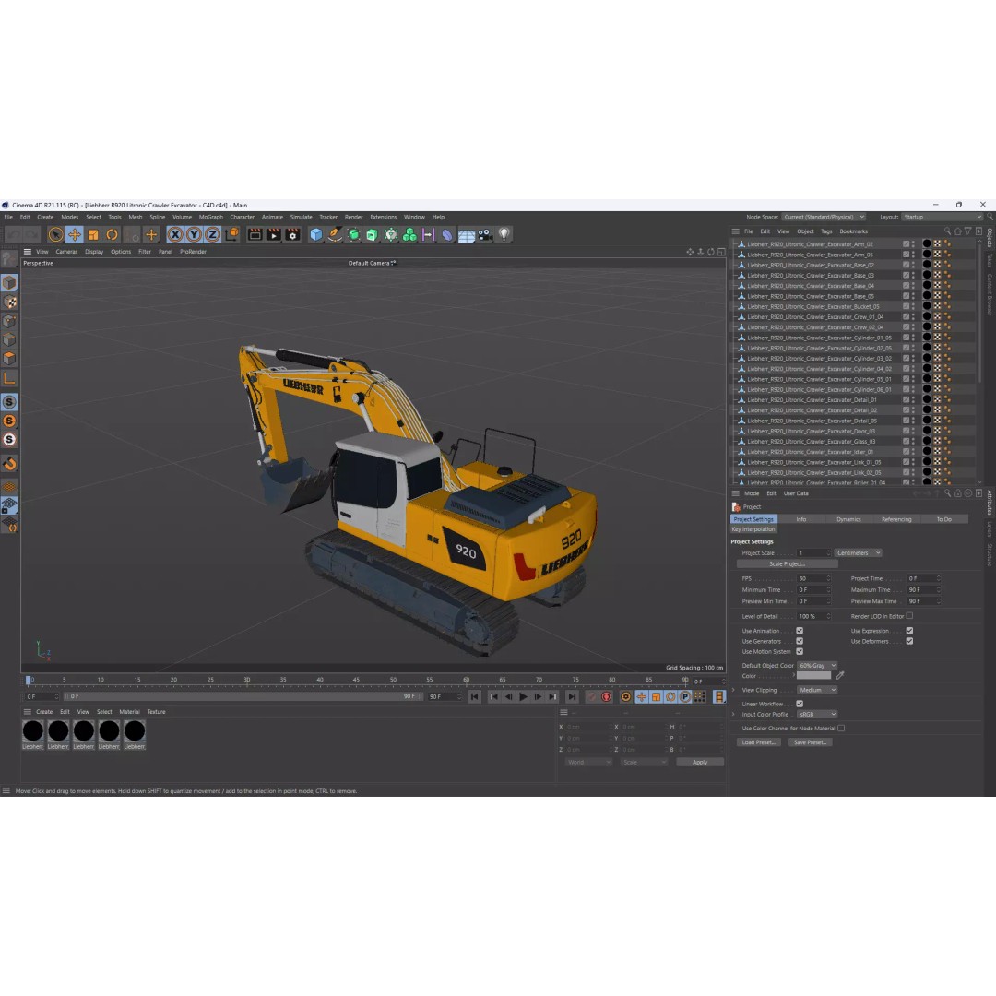Record active objects keyframe button
This screenshot has height=996, width=996.
pos(591,697)
